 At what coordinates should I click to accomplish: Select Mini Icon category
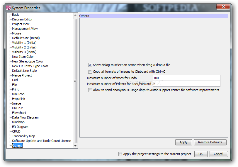18,94
